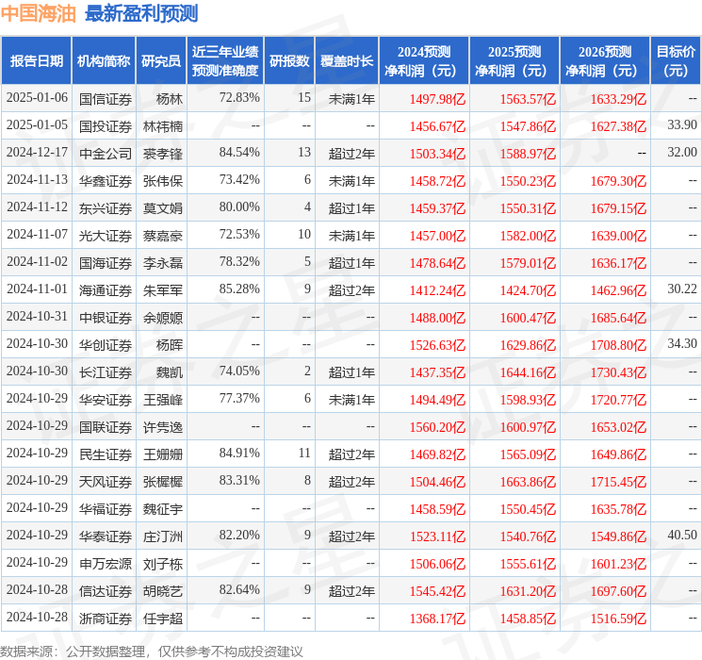Select the 天风证券 institution cell
This screenshot has height=660, width=702.
pos(106,481)
